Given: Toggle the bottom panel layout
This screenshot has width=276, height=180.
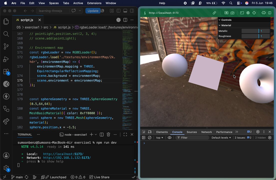Looking at the screenshot, I should pyautogui.click(x=125, y=11).
